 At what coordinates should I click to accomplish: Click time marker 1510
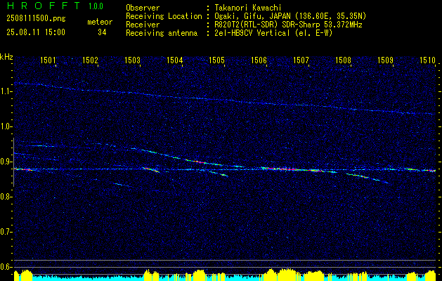pos(428,60)
